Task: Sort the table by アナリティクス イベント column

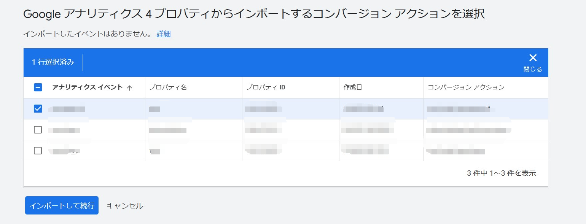Action: pyautogui.click(x=88, y=87)
